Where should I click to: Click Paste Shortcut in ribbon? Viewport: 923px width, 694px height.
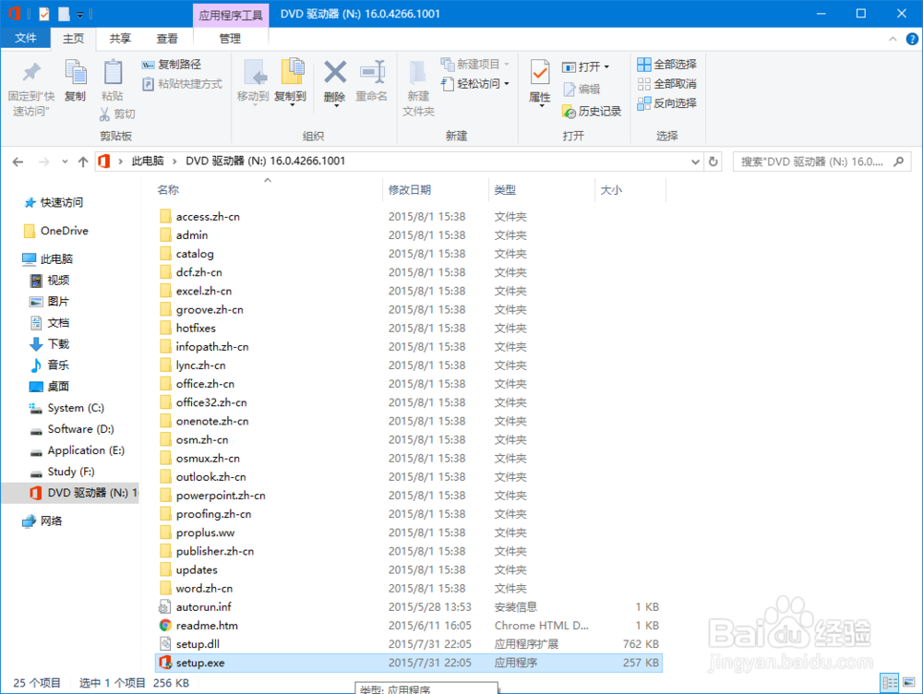(x=183, y=84)
